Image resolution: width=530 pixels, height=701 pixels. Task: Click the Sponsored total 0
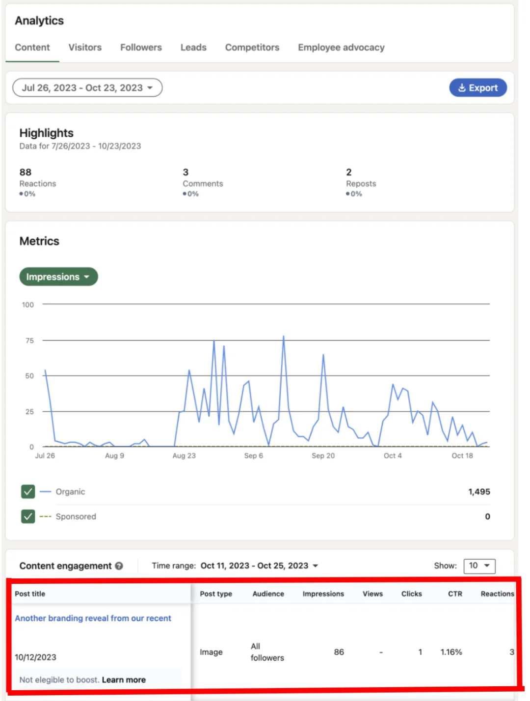pos(487,517)
